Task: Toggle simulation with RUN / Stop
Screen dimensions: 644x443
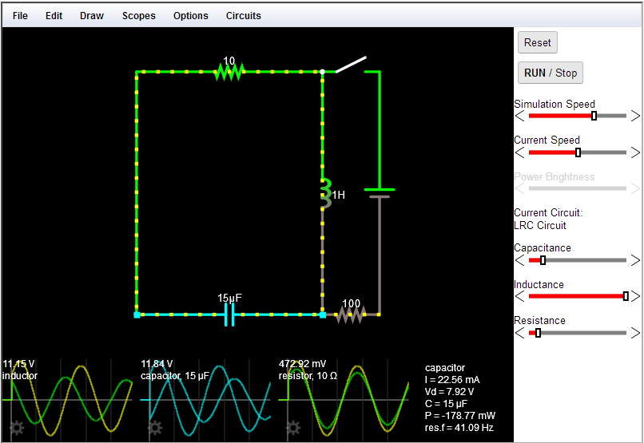Action: pos(550,73)
